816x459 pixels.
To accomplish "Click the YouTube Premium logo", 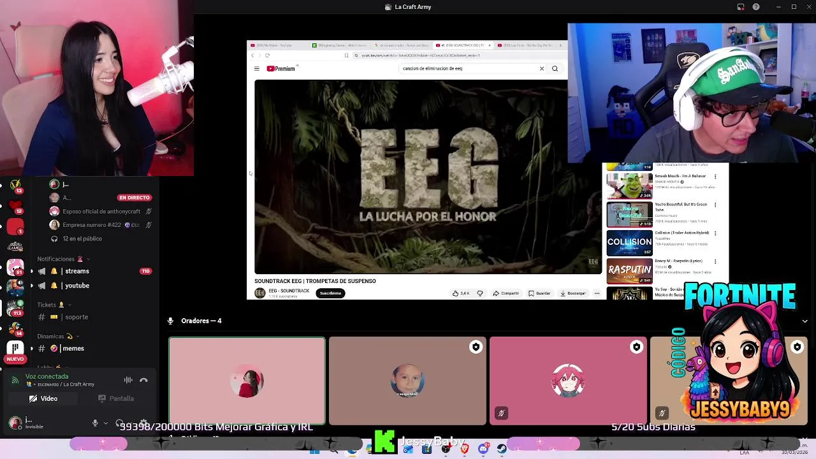I will (282, 68).
